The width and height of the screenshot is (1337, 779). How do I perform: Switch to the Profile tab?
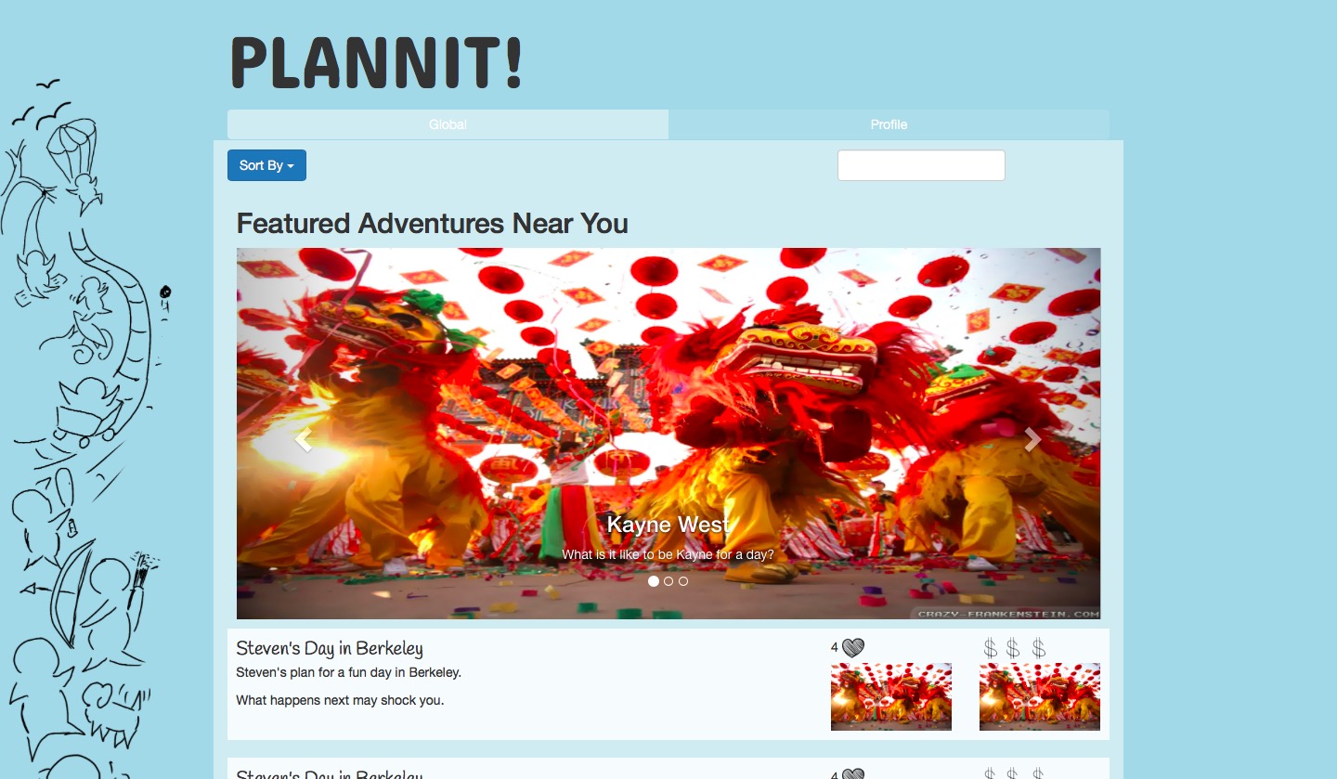(889, 124)
